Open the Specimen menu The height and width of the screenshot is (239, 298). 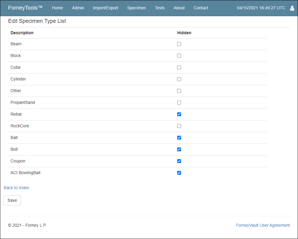[136, 8]
